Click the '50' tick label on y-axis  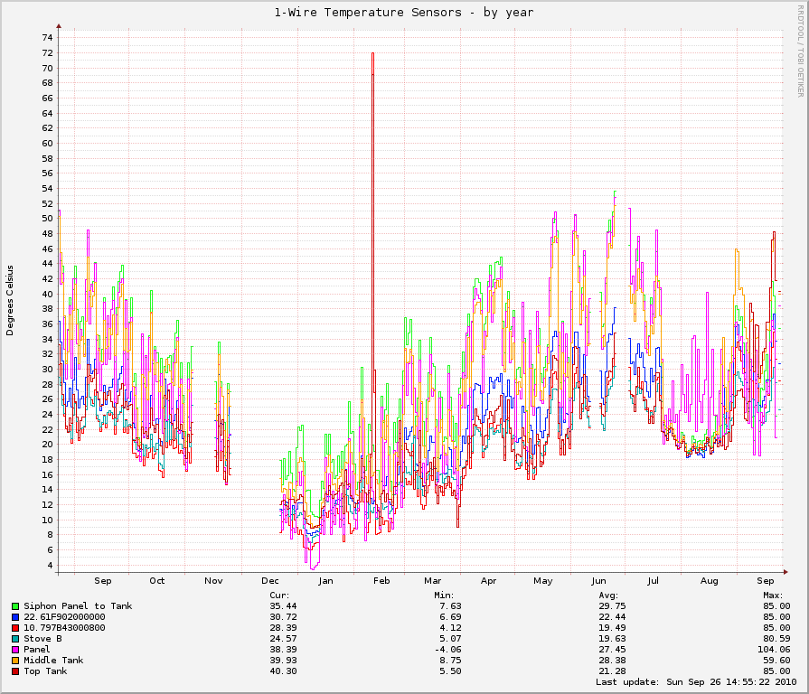48,219
